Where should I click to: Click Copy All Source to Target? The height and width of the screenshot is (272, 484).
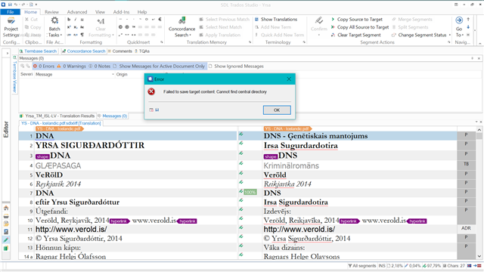(360, 27)
